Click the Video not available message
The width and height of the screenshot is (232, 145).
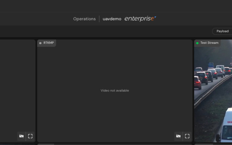pos(115,91)
